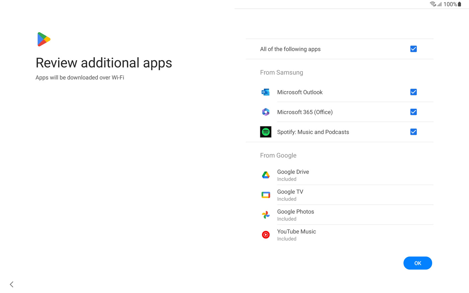Screen dimensions: 469x293
Task: Click 'Included' below Google Drive
Action: pos(286,179)
